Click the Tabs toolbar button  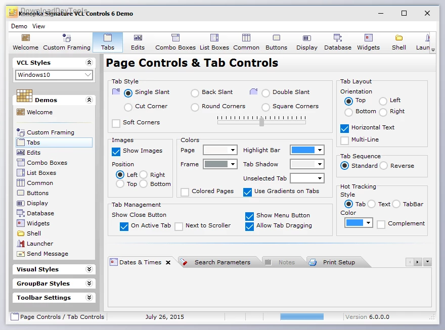[x=108, y=42]
